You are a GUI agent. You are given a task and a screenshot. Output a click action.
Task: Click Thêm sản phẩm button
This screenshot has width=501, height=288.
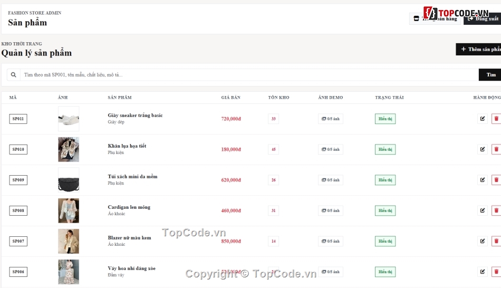pyautogui.click(x=479, y=49)
